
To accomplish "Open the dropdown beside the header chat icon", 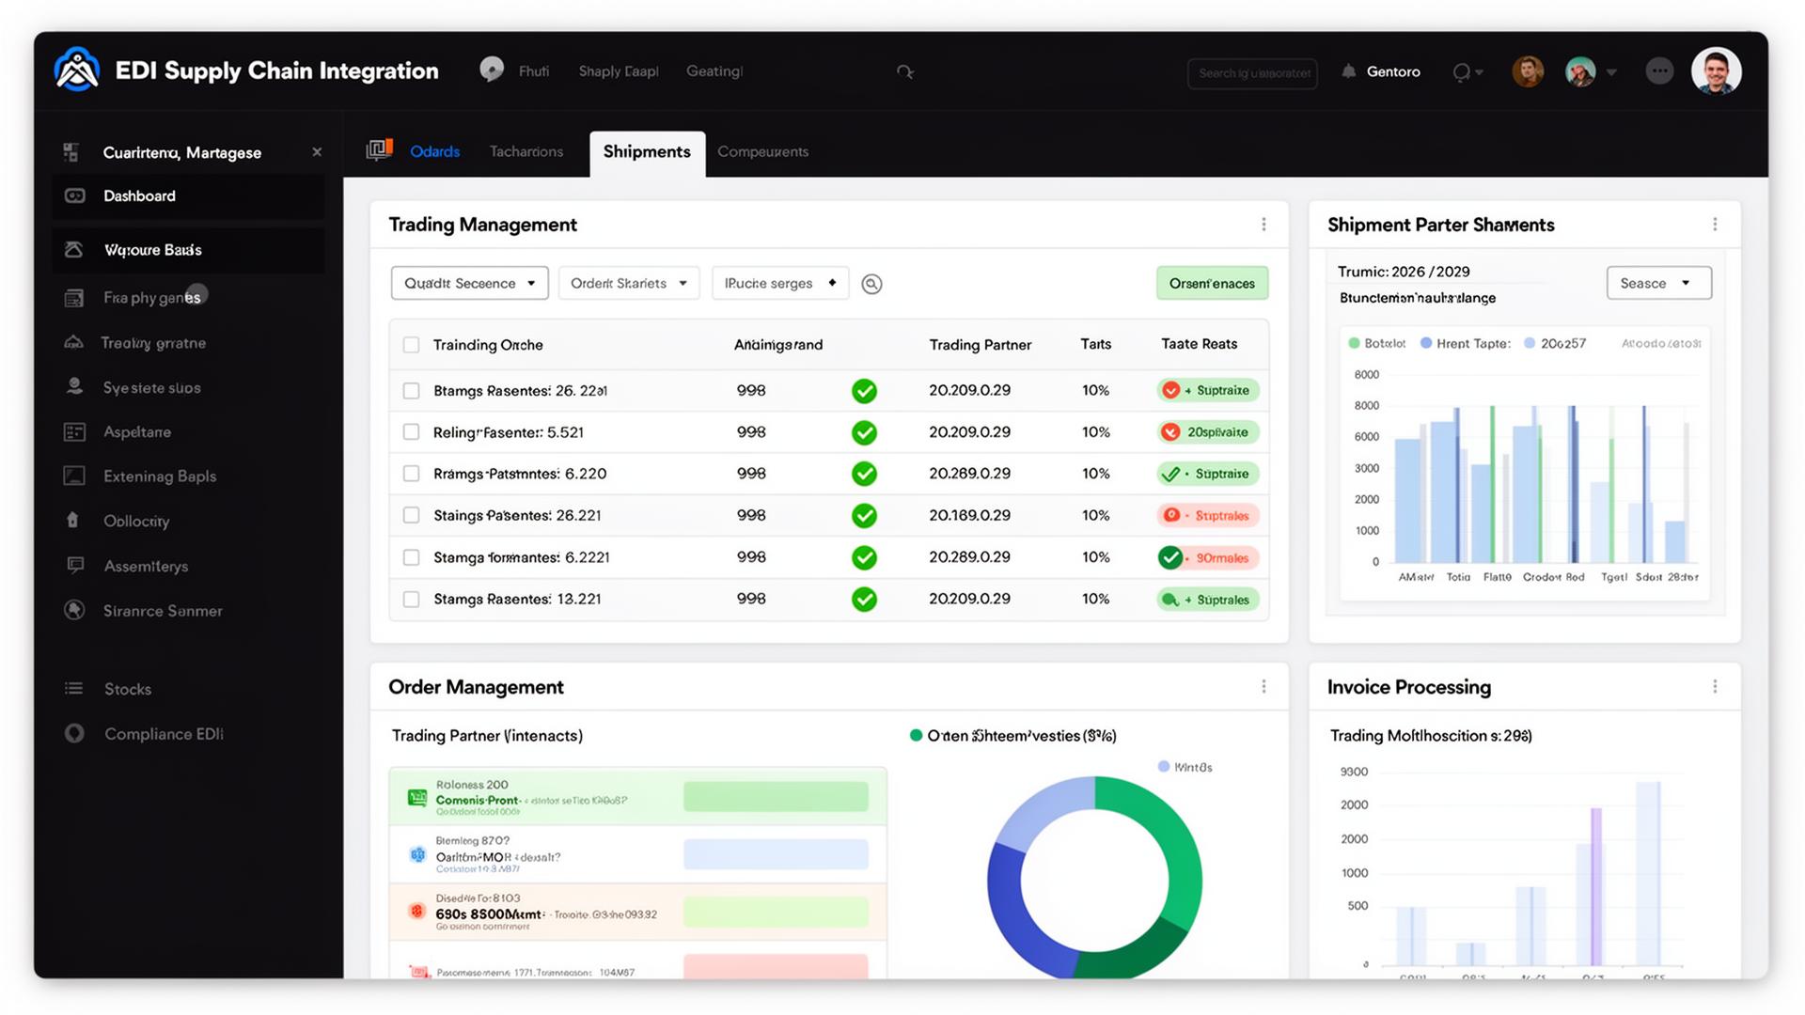I will coord(1479,72).
